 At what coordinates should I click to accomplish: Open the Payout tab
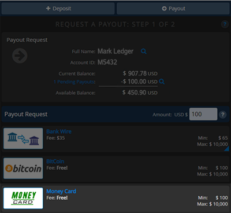pyautogui.click(x=173, y=9)
